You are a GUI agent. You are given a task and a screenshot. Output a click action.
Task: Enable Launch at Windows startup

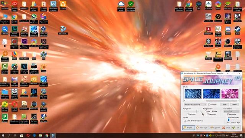[x=185, y=121]
